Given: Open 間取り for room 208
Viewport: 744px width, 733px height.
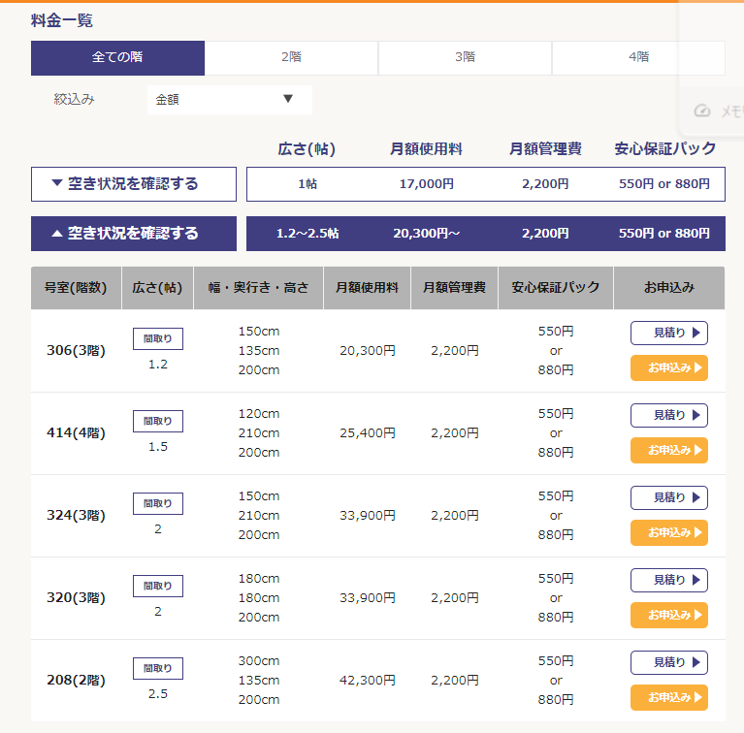Looking at the screenshot, I should (x=158, y=668).
